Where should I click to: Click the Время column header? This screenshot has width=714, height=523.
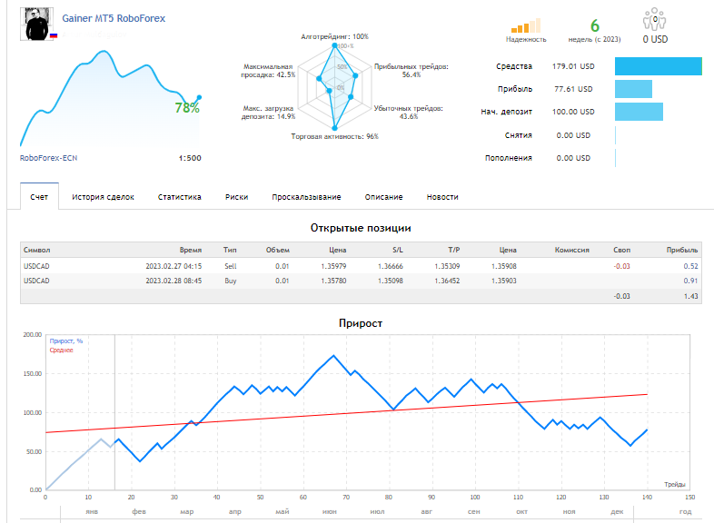[x=191, y=250]
